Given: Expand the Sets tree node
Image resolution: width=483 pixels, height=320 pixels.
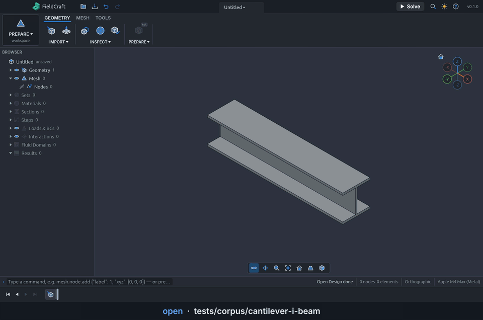Looking at the screenshot, I should coord(11,95).
